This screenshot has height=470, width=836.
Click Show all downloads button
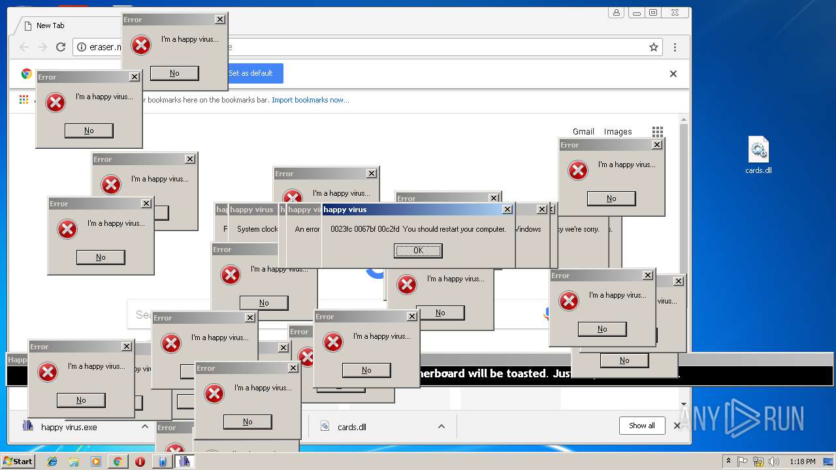pyautogui.click(x=642, y=426)
